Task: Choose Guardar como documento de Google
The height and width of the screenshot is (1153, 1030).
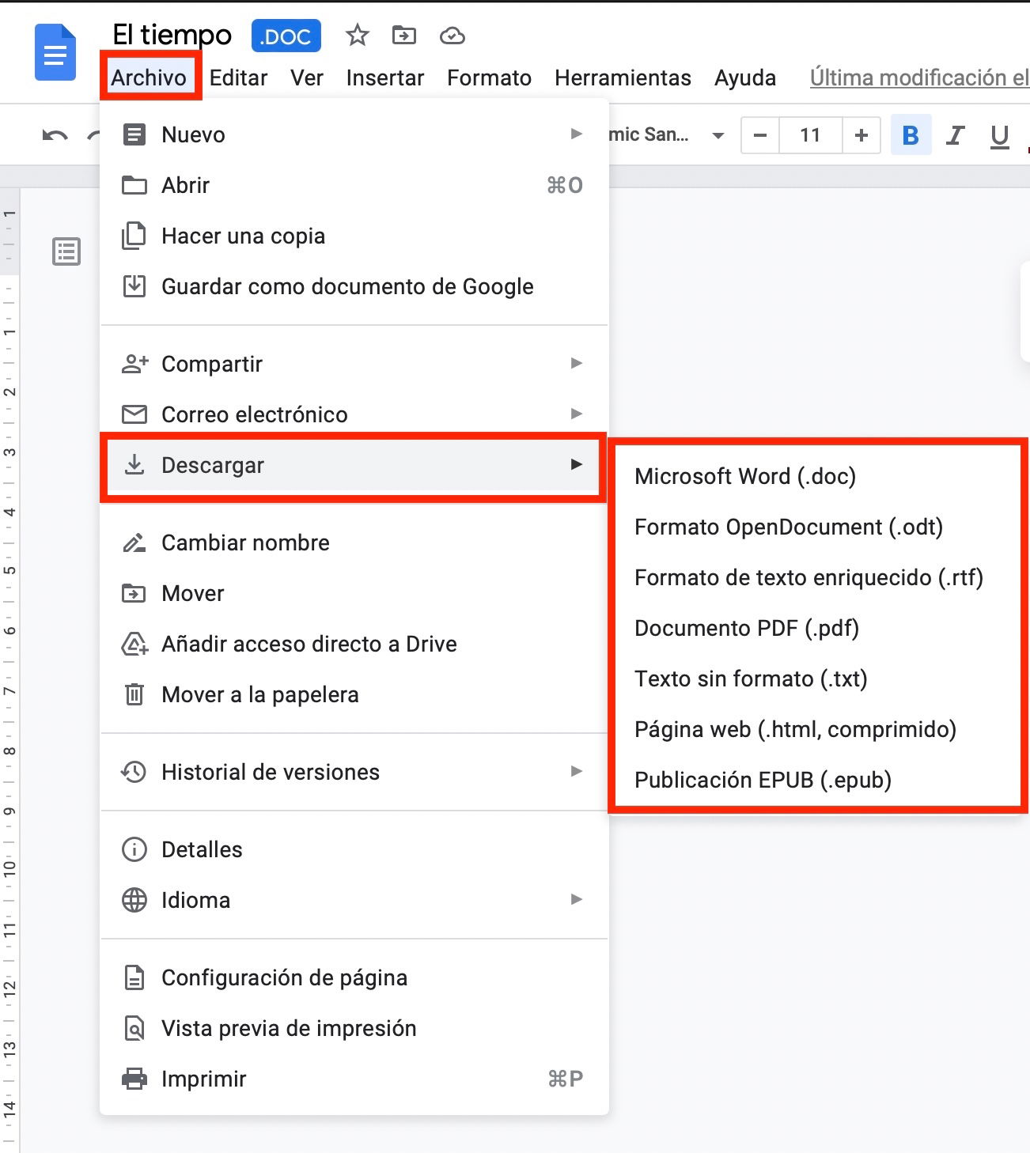Action: click(354, 286)
